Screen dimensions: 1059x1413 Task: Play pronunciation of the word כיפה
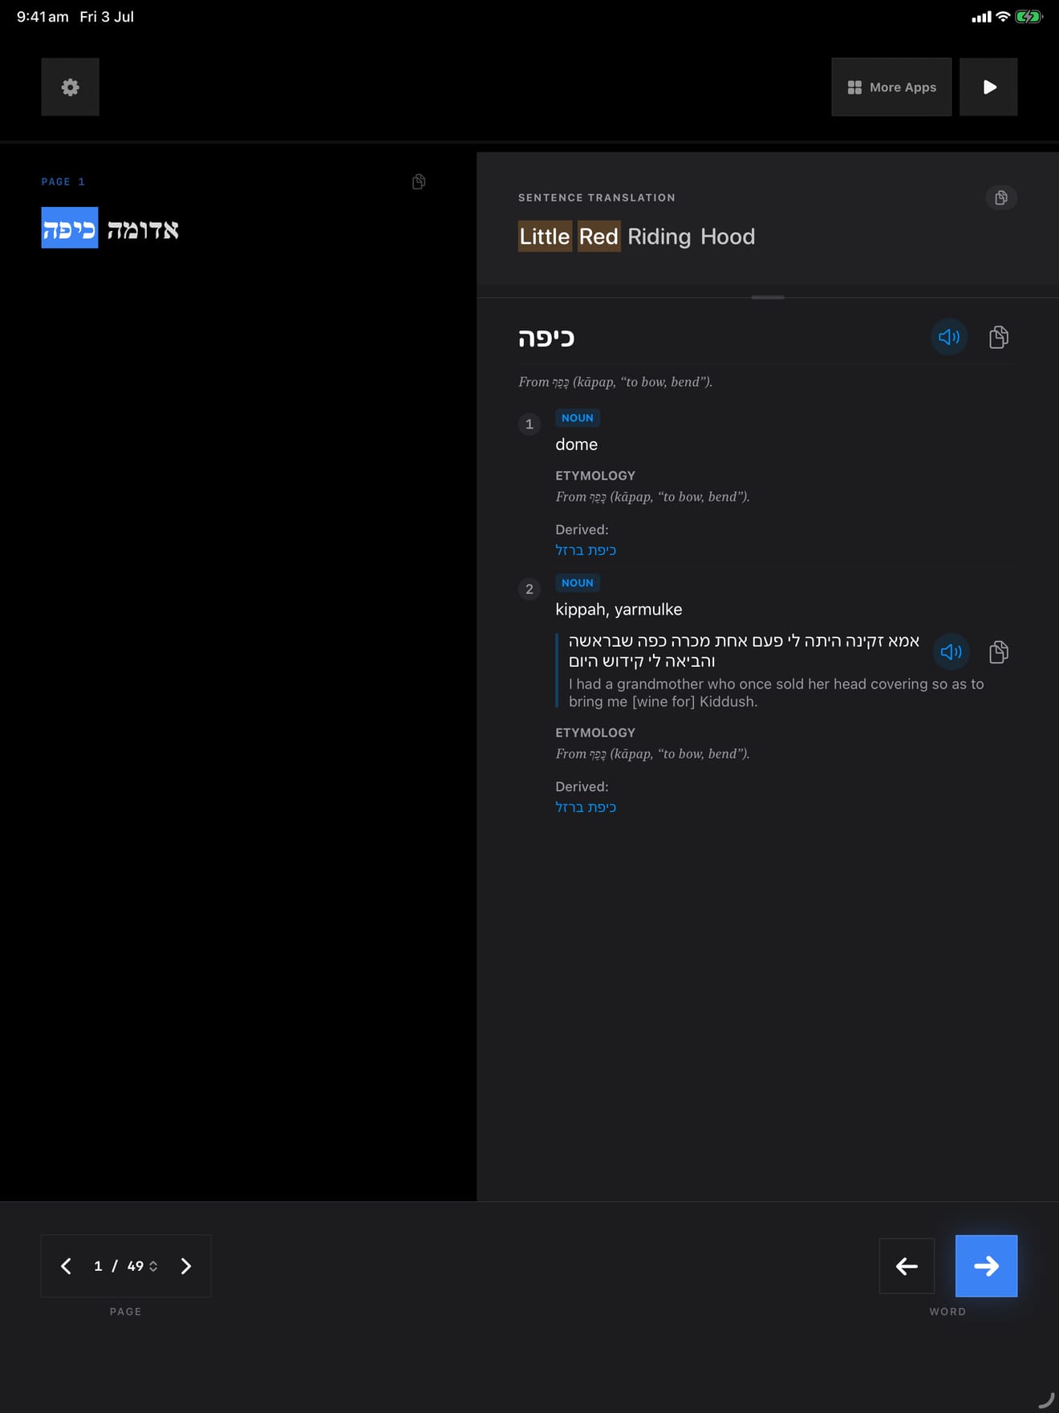949,337
